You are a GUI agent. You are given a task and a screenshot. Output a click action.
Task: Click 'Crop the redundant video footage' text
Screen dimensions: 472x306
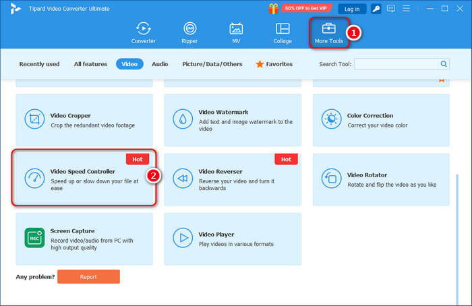93,125
